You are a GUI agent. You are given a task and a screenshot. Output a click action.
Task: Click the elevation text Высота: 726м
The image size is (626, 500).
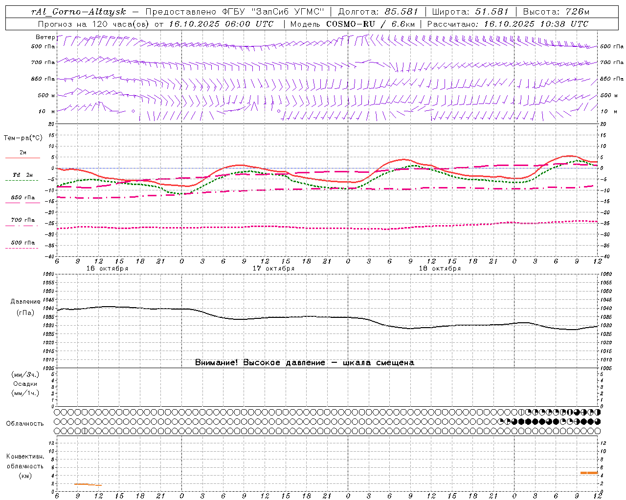[556, 12]
